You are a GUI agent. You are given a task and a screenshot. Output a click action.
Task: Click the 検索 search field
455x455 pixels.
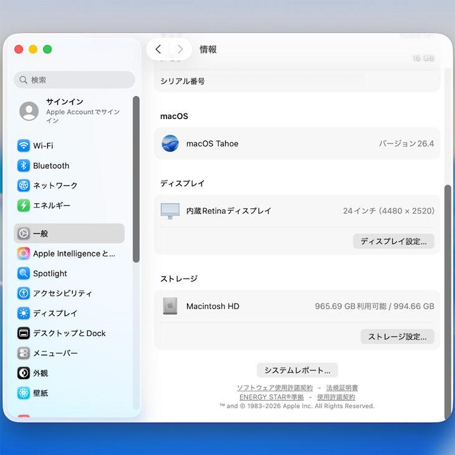pos(75,80)
